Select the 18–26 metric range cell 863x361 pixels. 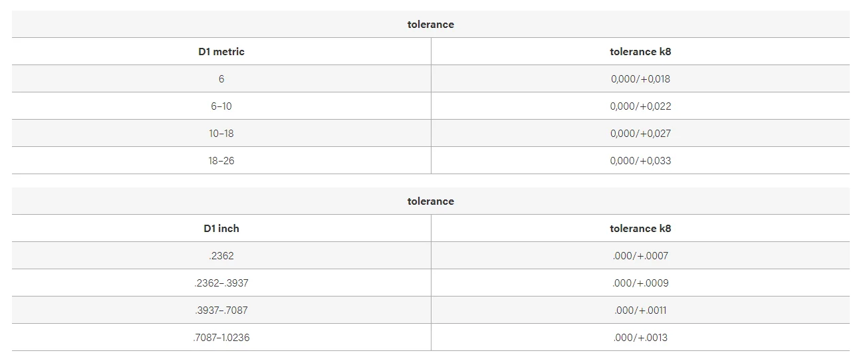click(x=221, y=160)
